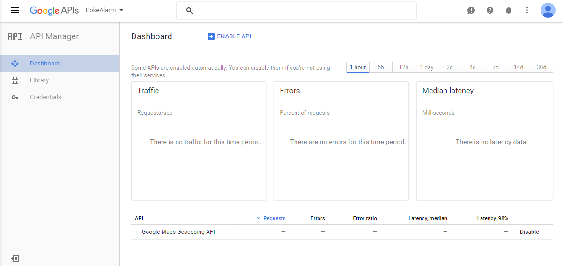563x266 pixels.
Task: Select the 1 day time range
Action: (427, 67)
